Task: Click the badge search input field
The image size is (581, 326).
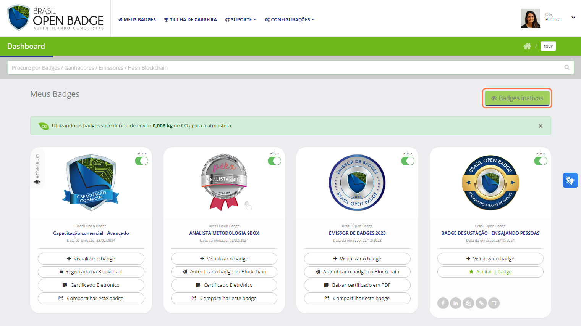Action: (291, 67)
